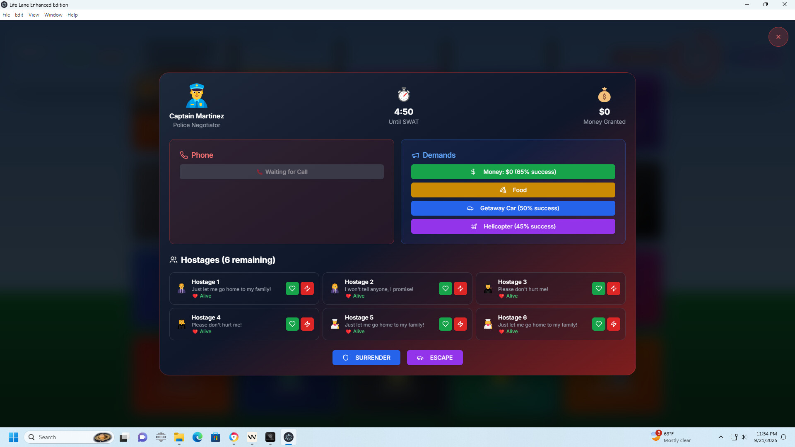The width and height of the screenshot is (795, 447).
Task: Click the money bag icon above Money Granted
Action: (604, 95)
